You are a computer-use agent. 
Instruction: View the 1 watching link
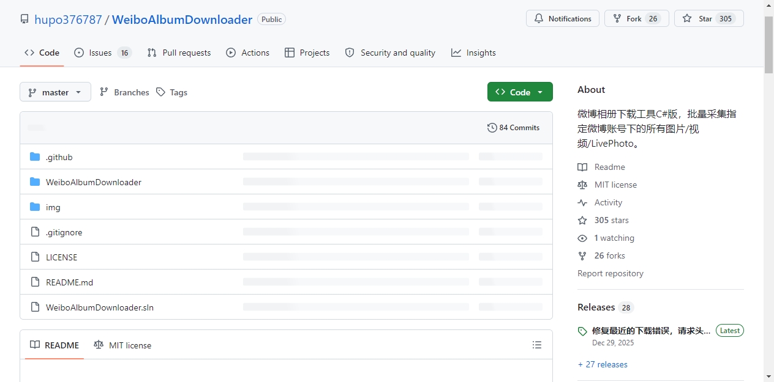(x=614, y=238)
